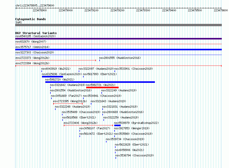229x168 pixels.
Task: Click nsv2801554 (Huddleston2016) label
Action: click(x=71, y=90)
